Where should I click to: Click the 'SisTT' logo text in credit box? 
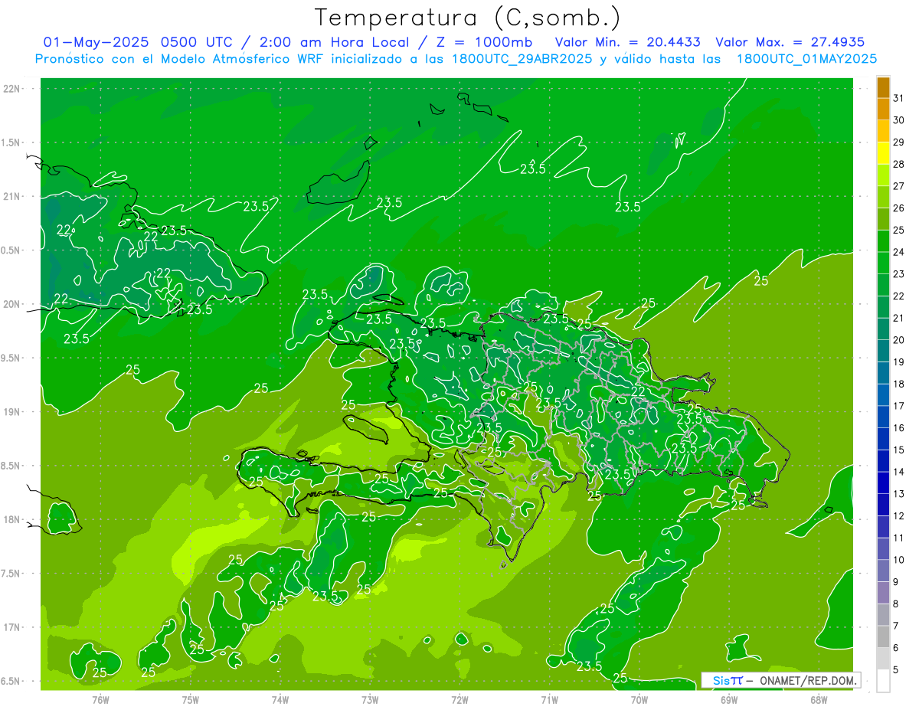tap(728, 680)
